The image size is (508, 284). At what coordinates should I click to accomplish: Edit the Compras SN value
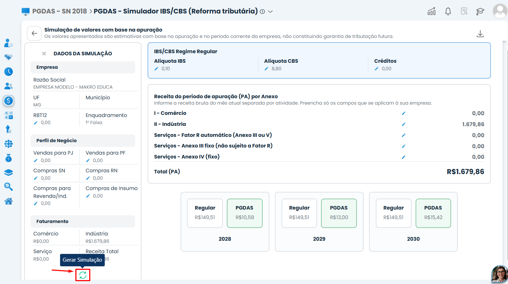pos(36,178)
